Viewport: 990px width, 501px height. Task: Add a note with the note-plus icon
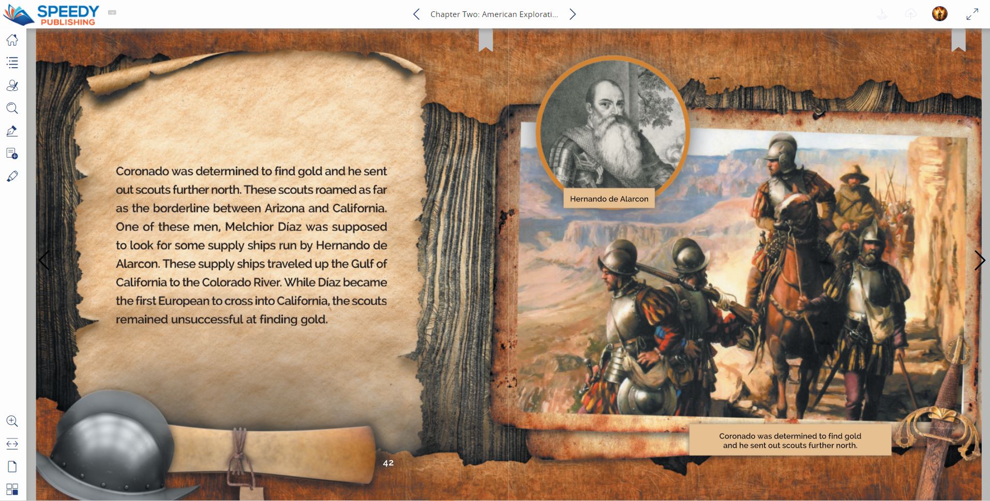tap(12, 153)
